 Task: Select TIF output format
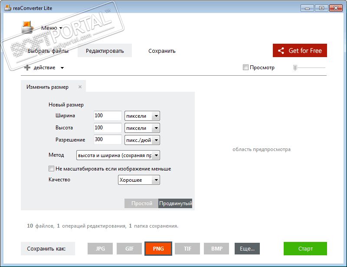tap(187, 249)
